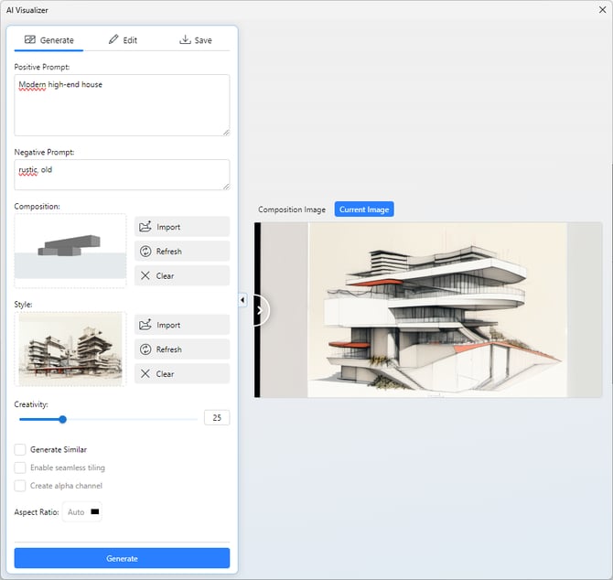The image size is (613, 580).
Task: Click the Import icon in the Composition section
Action: coord(145,227)
